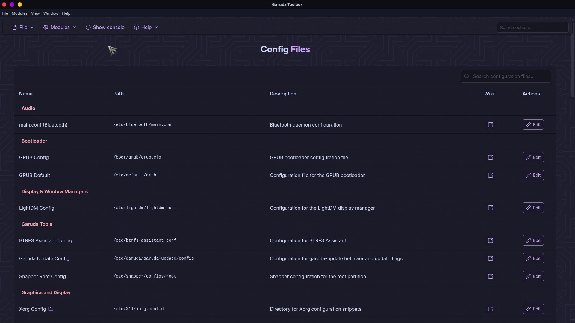This screenshot has width=575, height=323.
Task: Click the /etc/X11/xorg.conf.d path
Action: coord(138,309)
